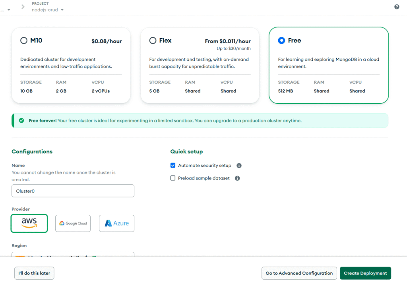The image size is (407, 286).
Task: Go to Advanced Configuration
Action: pos(299,273)
